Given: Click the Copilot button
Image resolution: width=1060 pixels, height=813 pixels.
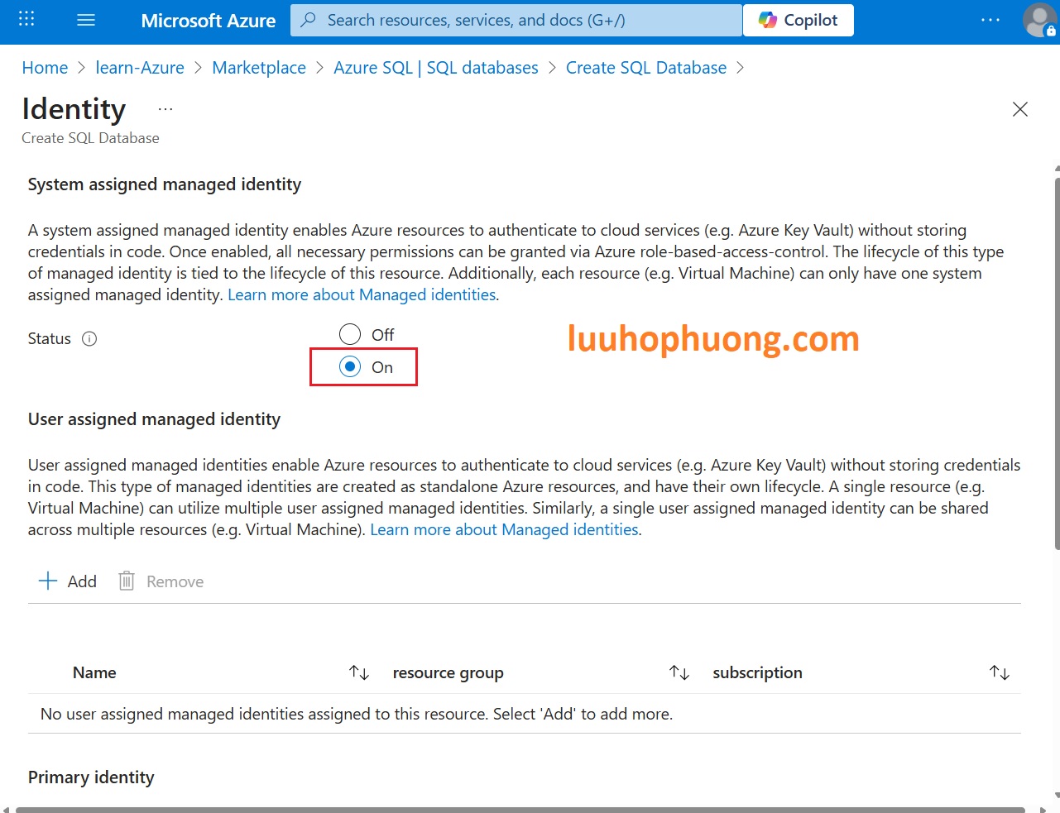Looking at the screenshot, I should coord(798,20).
